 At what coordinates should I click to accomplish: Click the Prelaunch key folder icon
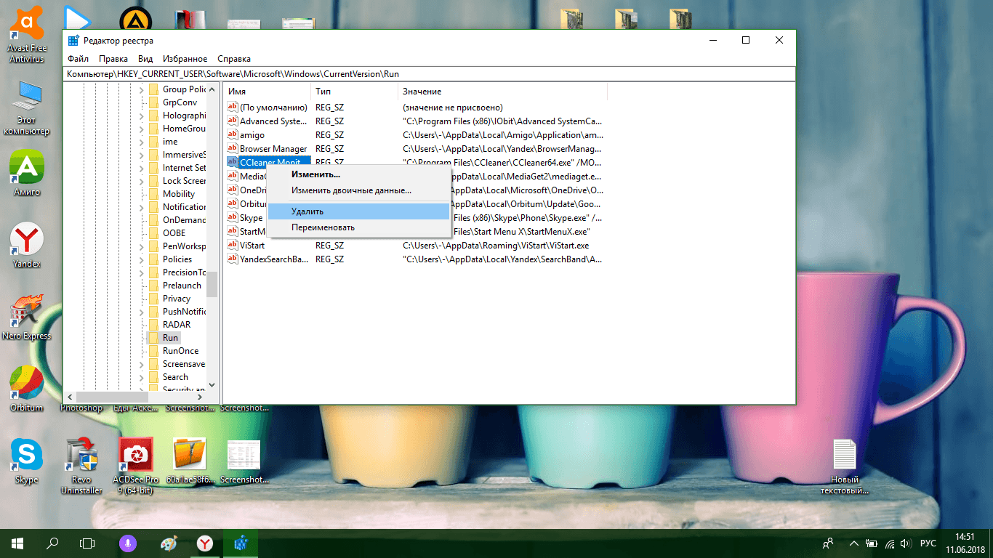coord(153,286)
